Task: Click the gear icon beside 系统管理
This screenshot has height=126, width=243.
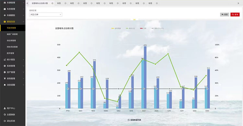Action: [5, 66]
